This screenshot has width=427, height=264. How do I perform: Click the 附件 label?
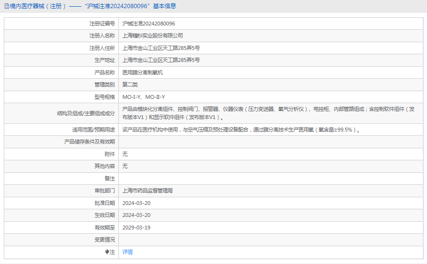pos(110,155)
